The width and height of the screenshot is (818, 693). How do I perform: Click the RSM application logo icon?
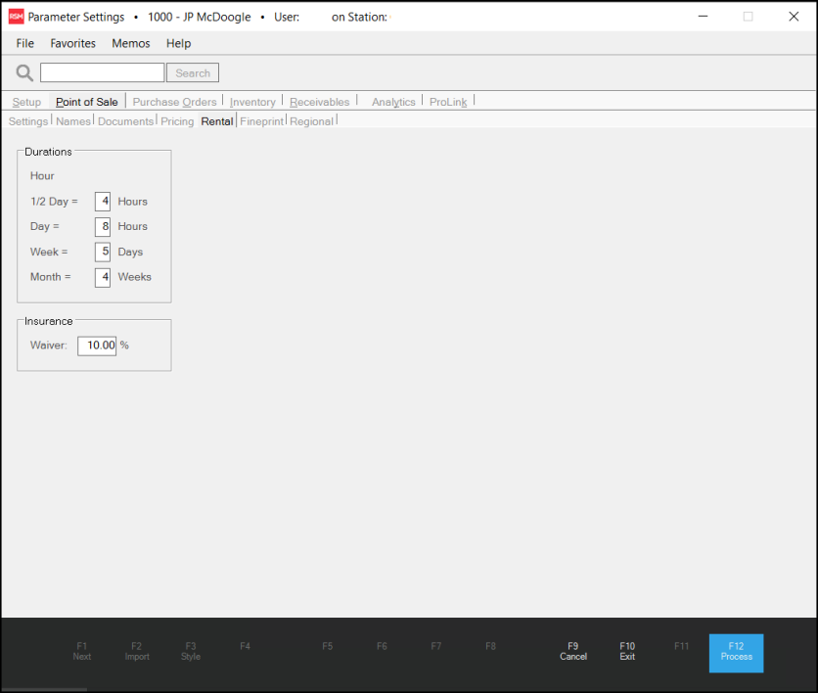click(x=16, y=17)
